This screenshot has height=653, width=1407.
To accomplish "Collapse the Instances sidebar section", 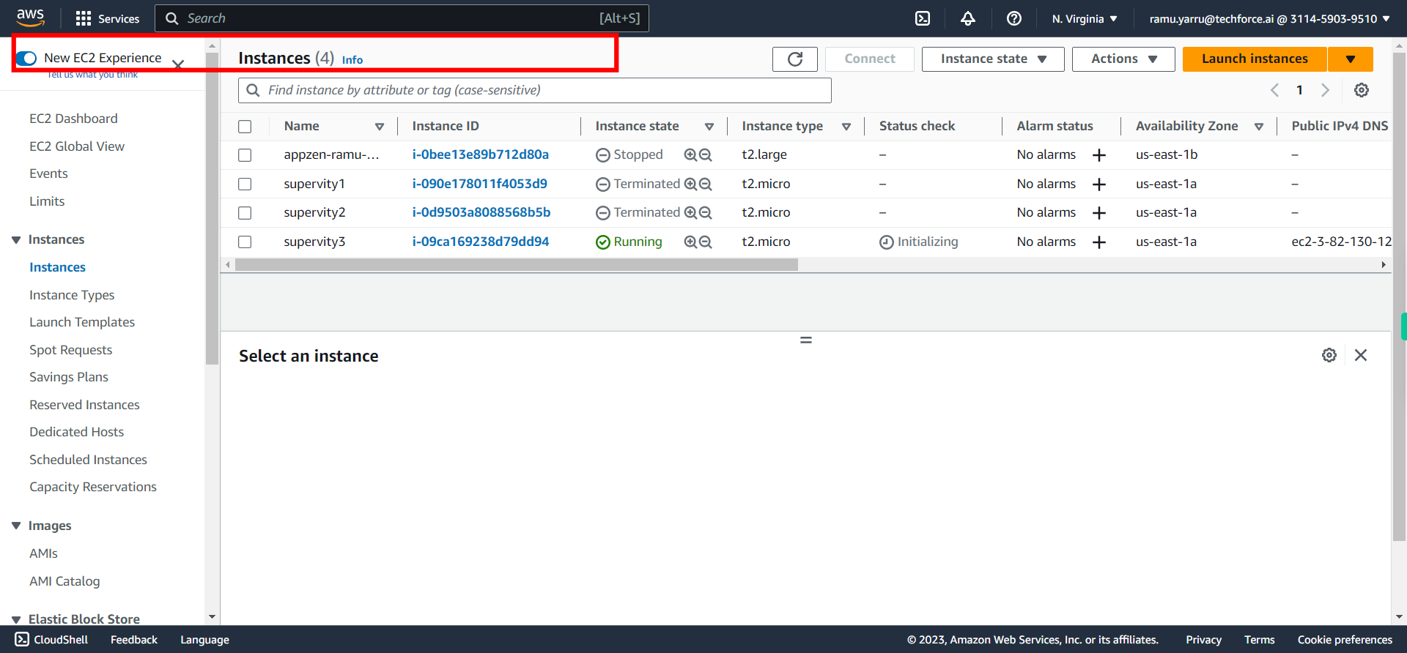I will (x=16, y=239).
